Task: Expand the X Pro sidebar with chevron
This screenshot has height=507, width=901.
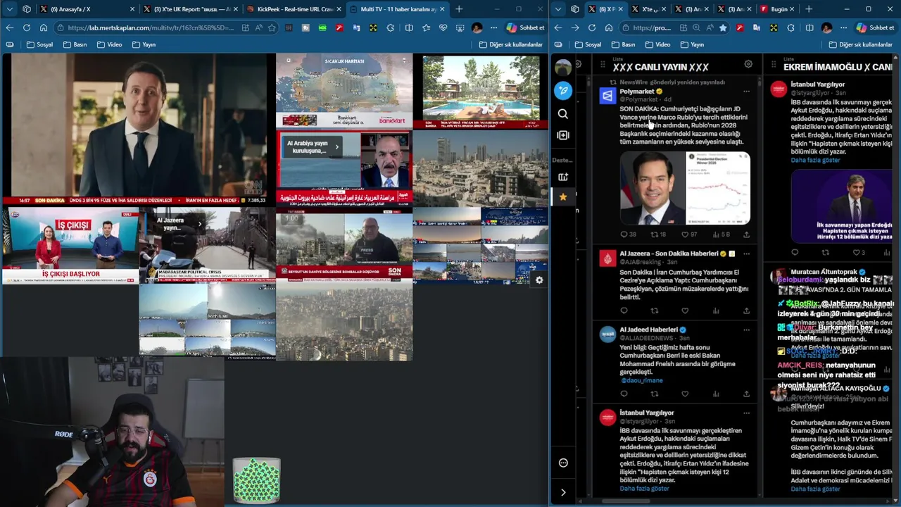Action: (562, 492)
